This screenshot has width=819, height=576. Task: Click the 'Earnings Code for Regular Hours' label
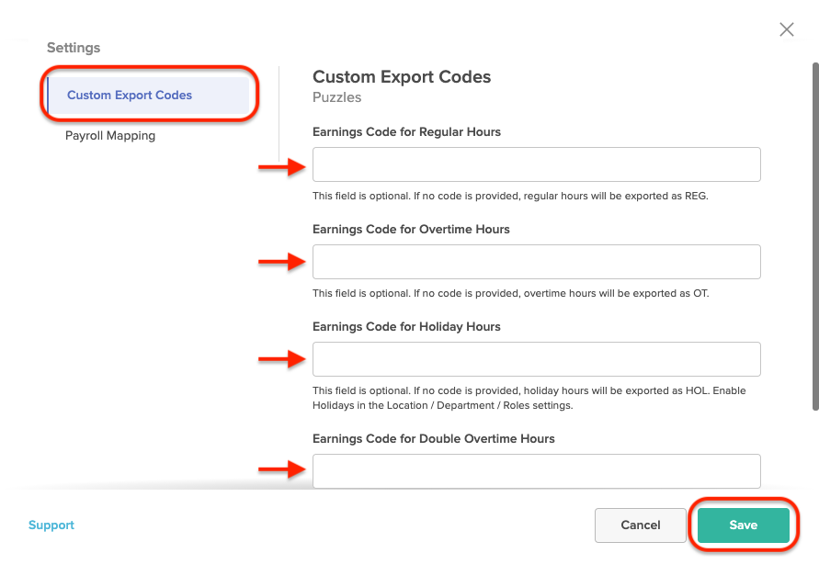pos(406,132)
